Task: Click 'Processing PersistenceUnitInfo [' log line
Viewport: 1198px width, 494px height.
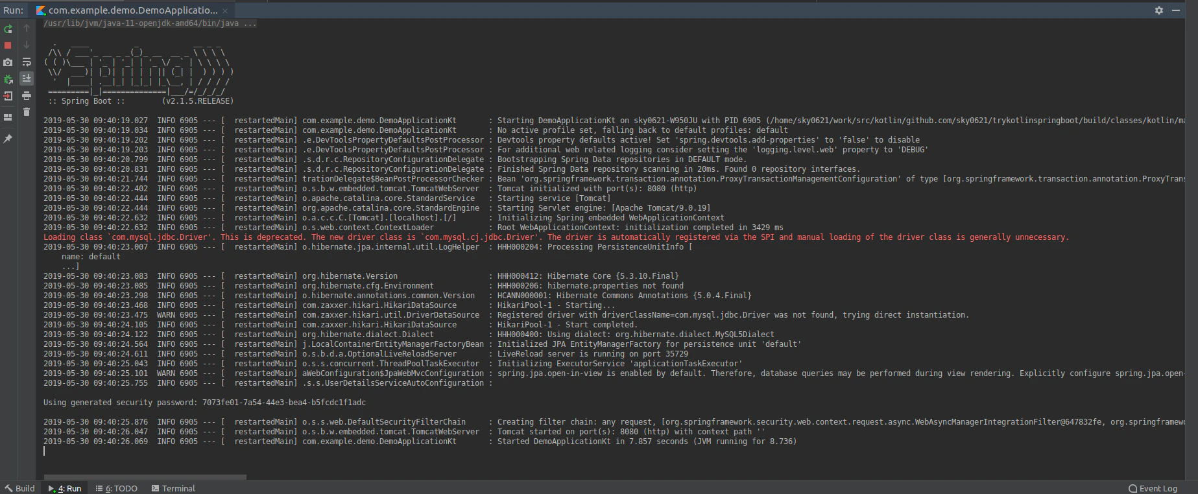Action: click(x=368, y=247)
